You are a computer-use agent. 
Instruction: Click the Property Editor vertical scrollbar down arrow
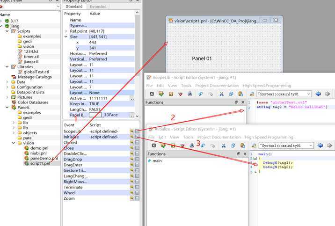(137, 116)
